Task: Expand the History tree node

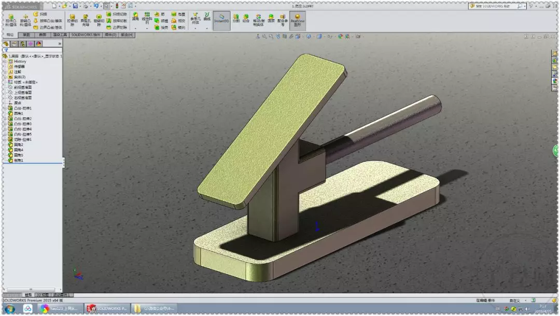Action: click(x=5, y=61)
